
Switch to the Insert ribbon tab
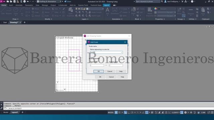(11, 5)
